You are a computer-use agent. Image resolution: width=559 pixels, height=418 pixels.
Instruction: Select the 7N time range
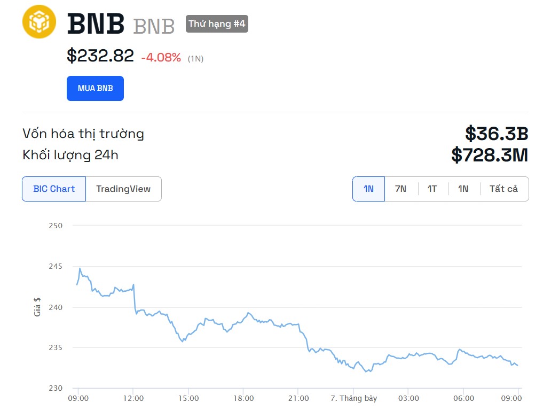point(401,189)
